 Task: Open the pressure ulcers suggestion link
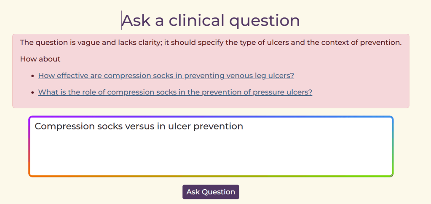pyautogui.click(x=175, y=92)
